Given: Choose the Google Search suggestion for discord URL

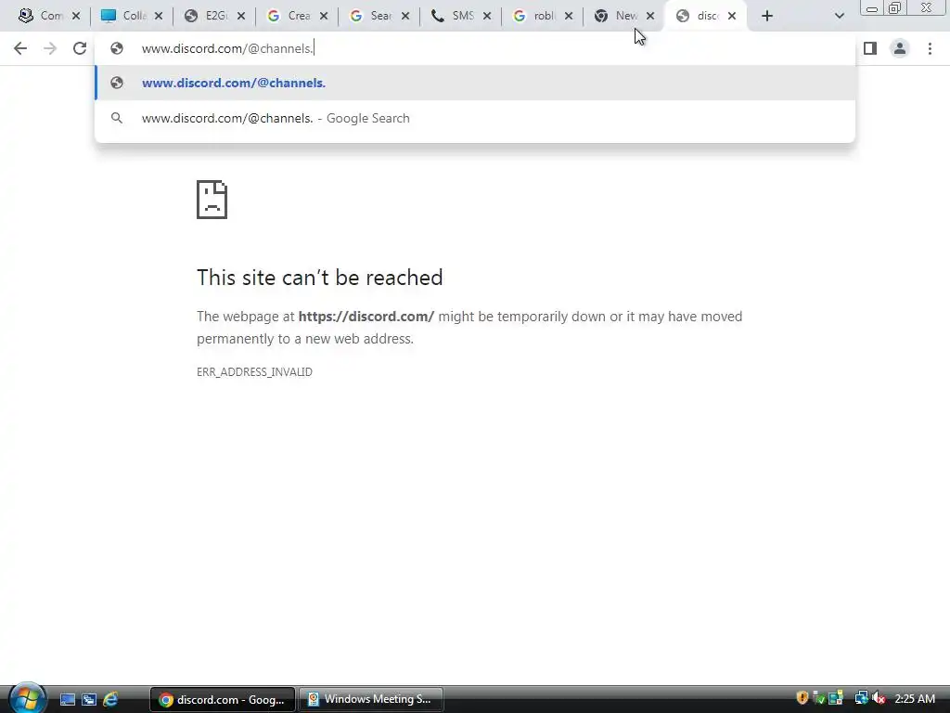Looking at the screenshot, I should (x=475, y=118).
